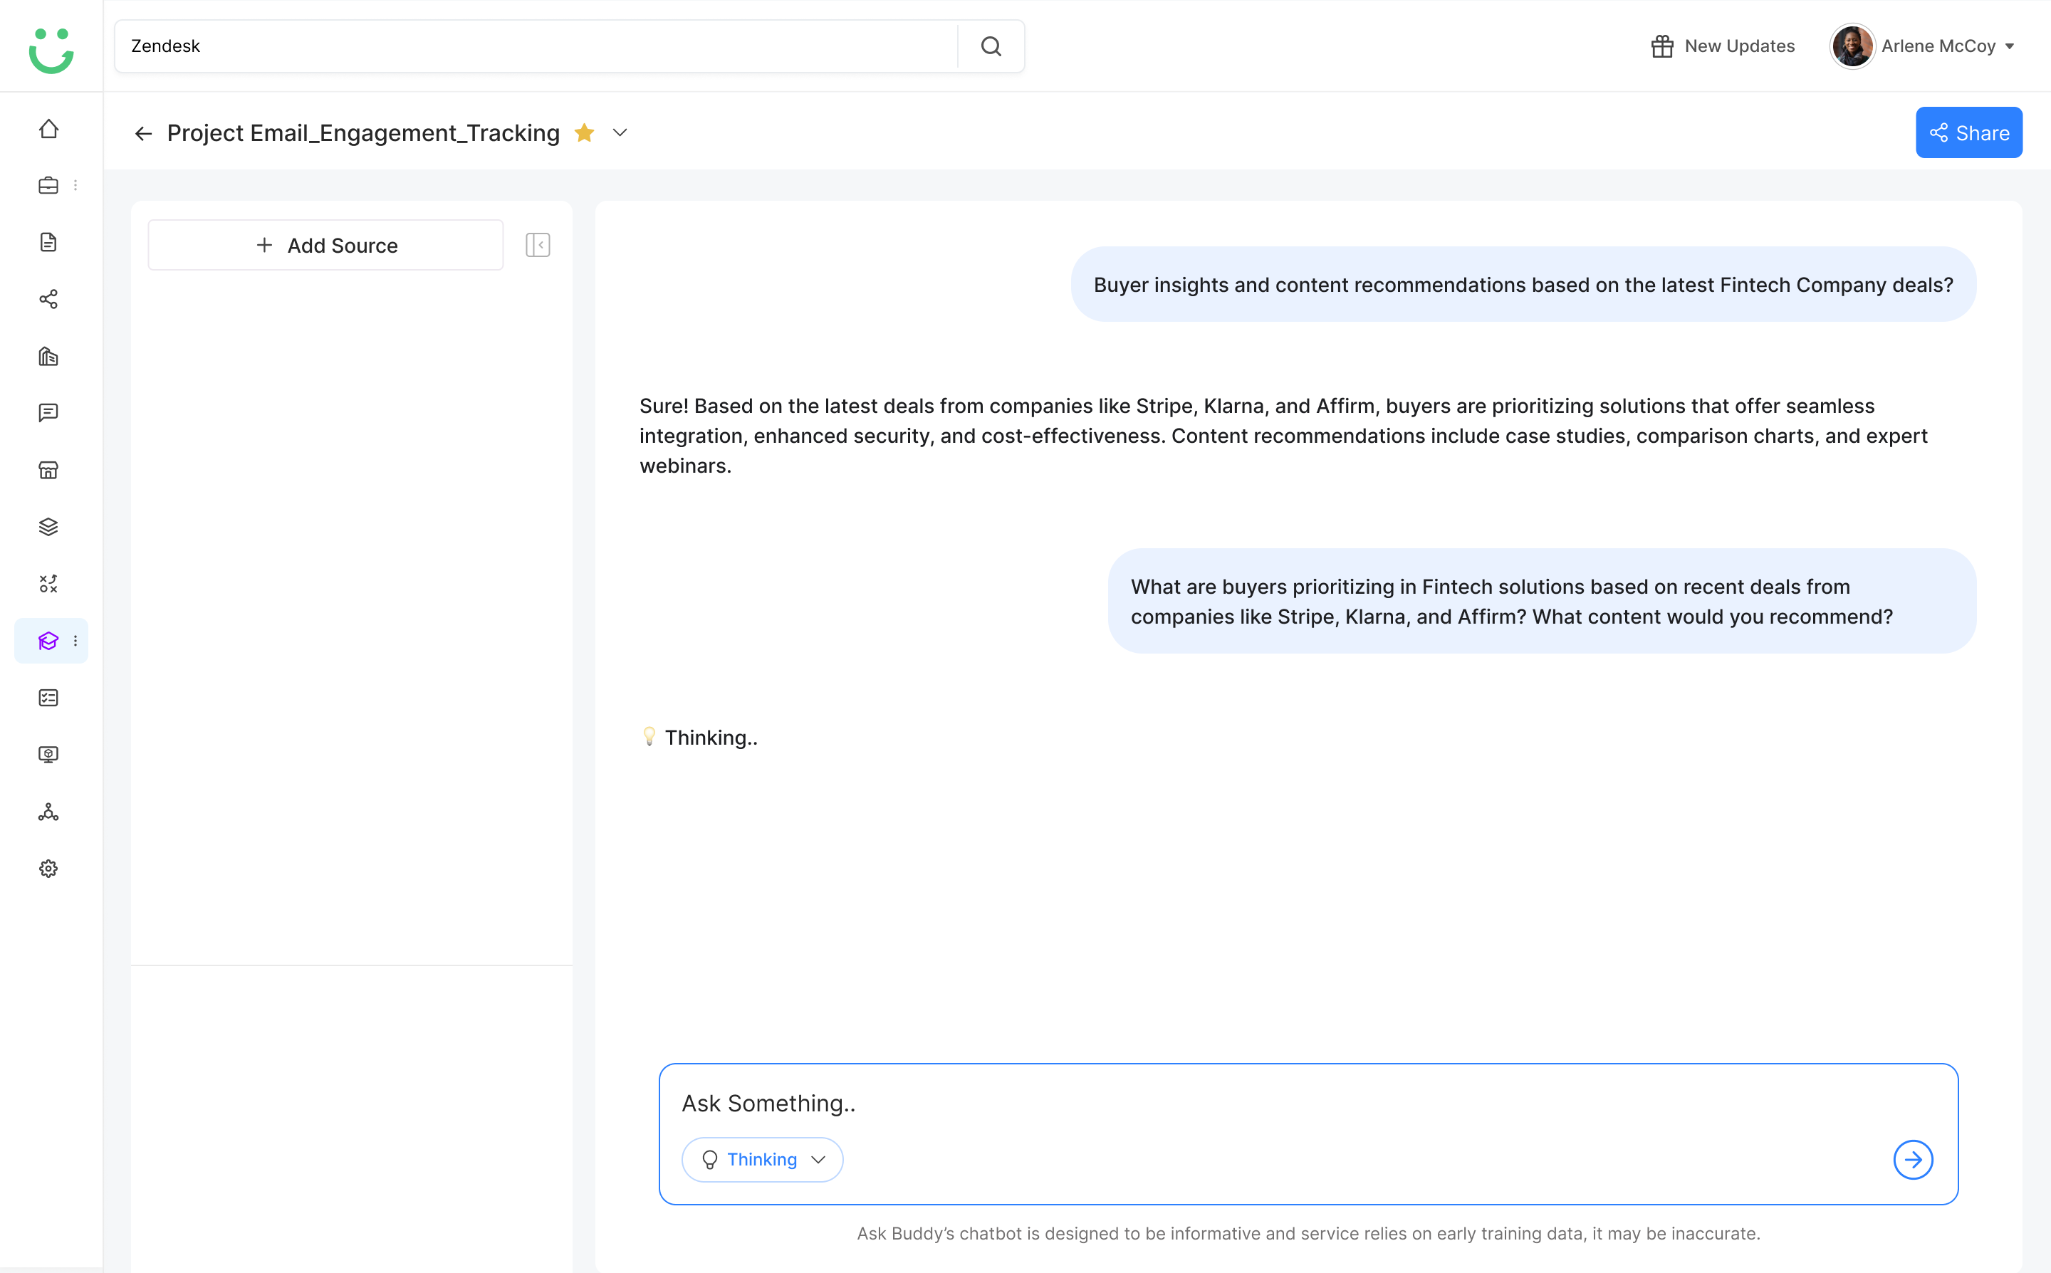
Task: Open the storefront sidebar icon
Action: click(49, 470)
